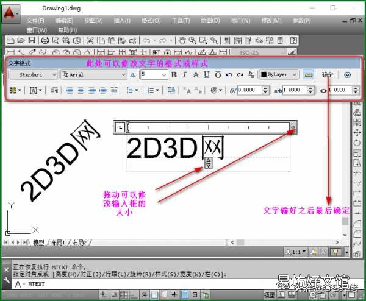Click the tracking field 1.0000
Image resolution: width=366 pixels, height=301 pixels.
pyautogui.click(x=295, y=90)
